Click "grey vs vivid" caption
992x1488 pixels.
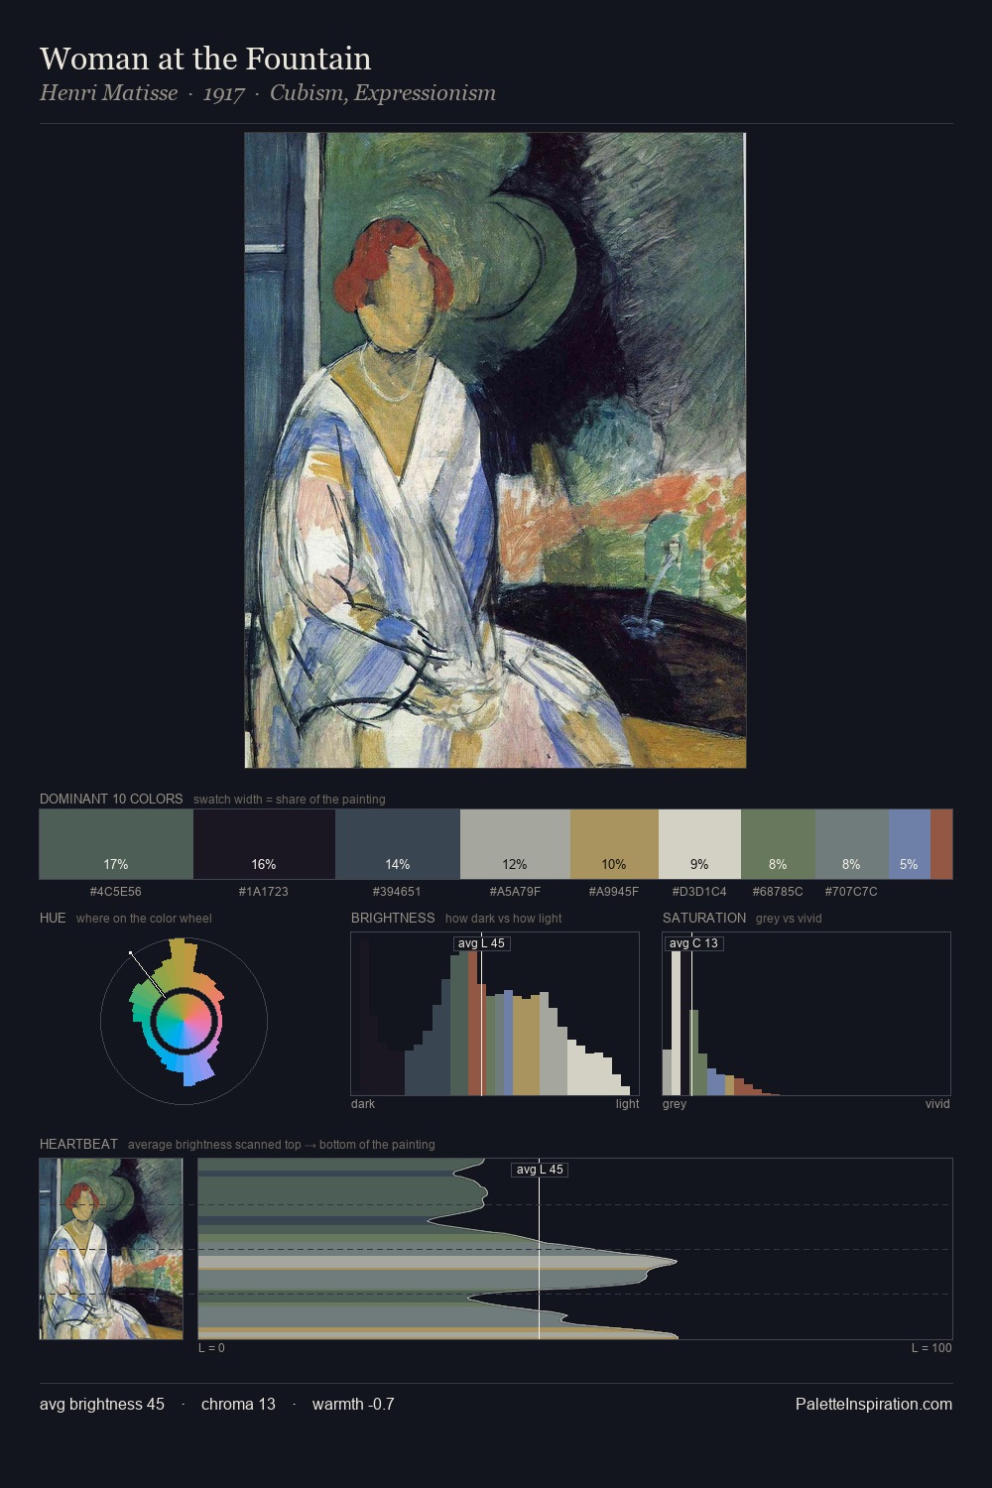click(789, 919)
